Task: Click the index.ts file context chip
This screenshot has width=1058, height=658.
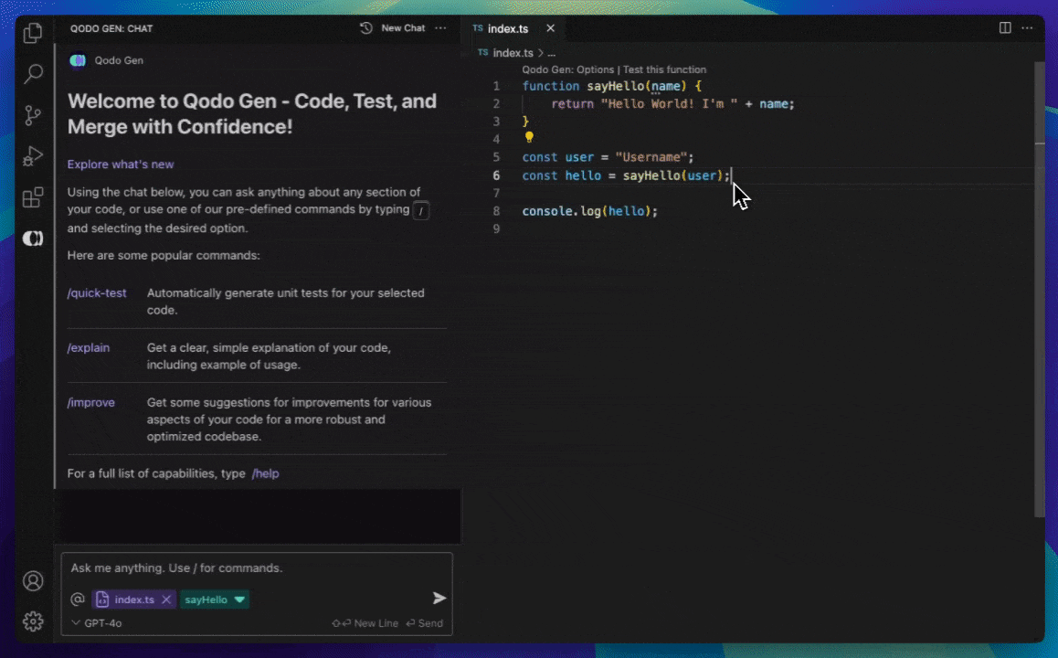Action: (133, 600)
